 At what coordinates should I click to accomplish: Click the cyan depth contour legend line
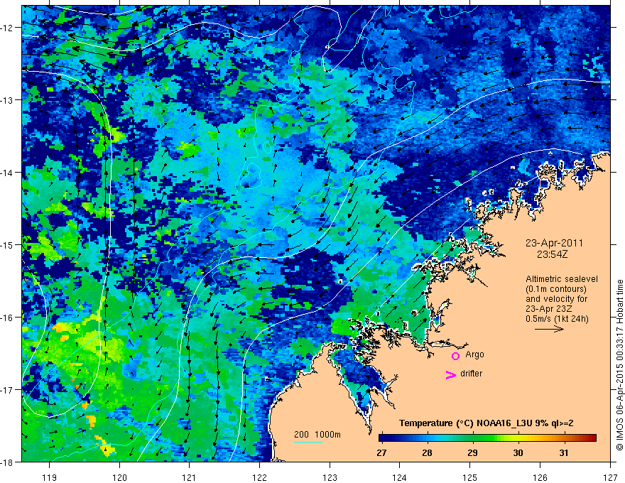tap(308, 442)
